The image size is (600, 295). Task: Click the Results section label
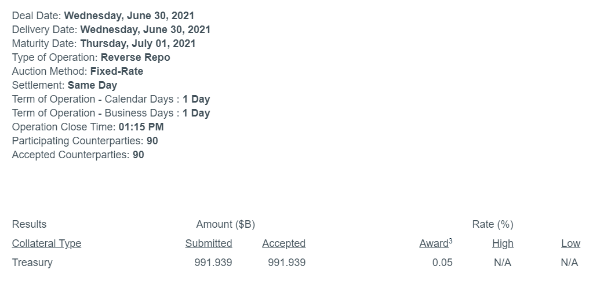click(29, 224)
